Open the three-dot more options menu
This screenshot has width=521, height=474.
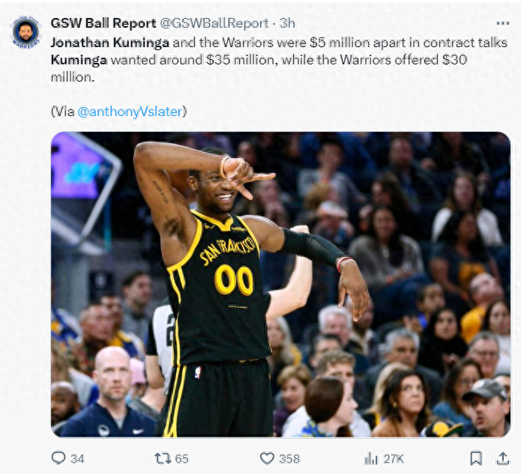point(503,23)
